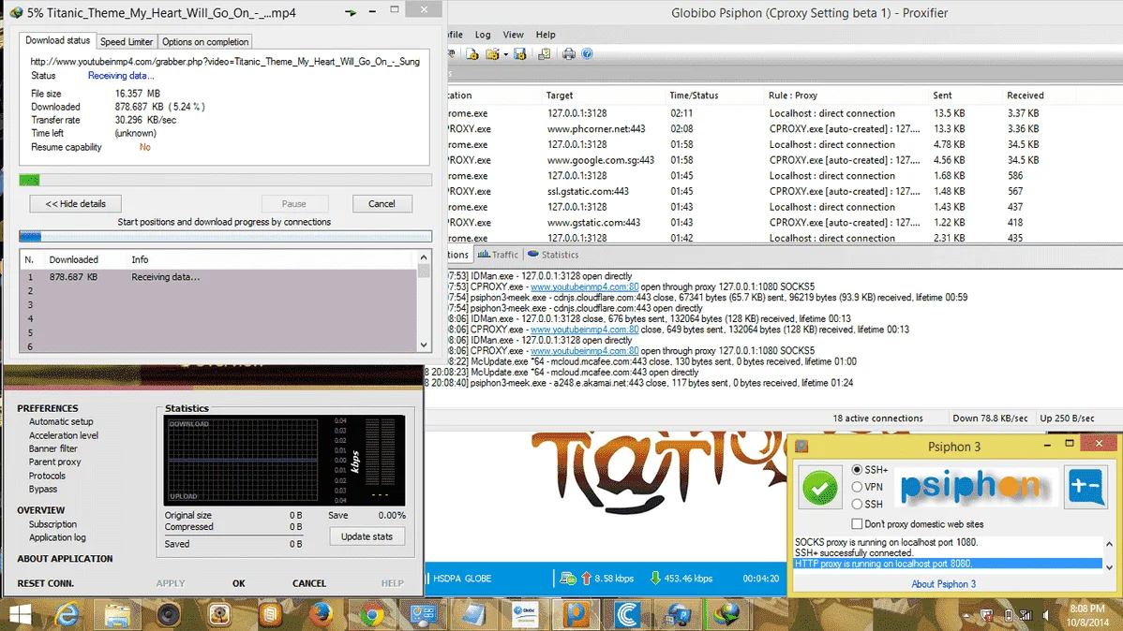Image resolution: width=1123 pixels, height=631 pixels.
Task: Click the Psiphon blue plus-minus icon
Action: click(x=1086, y=487)
